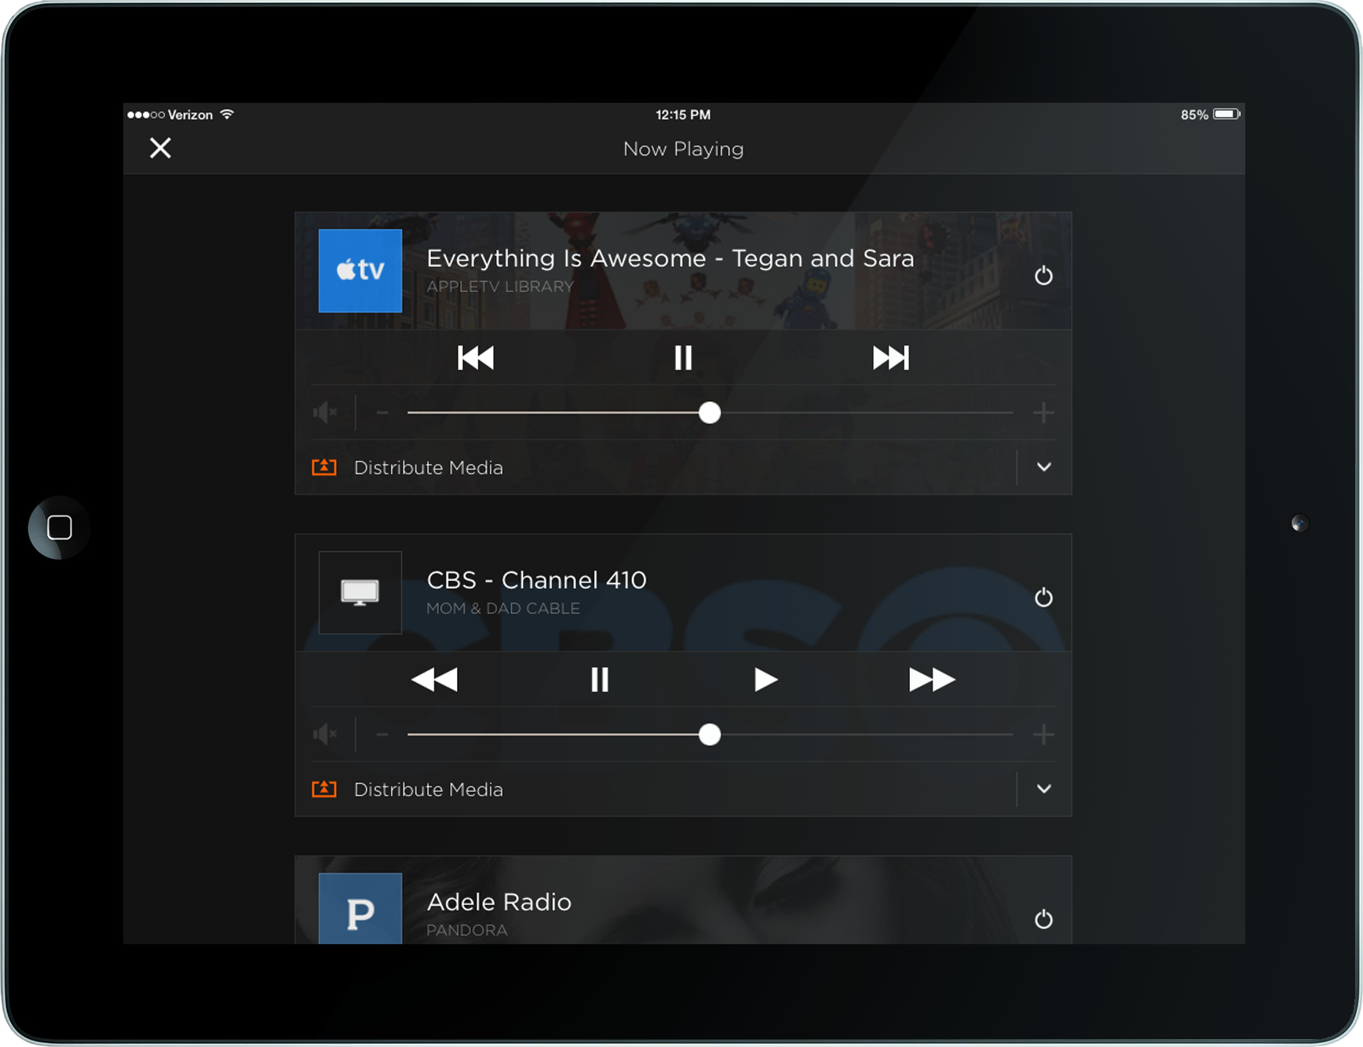Increase CBS volume with plus button

coord(1043,735)
